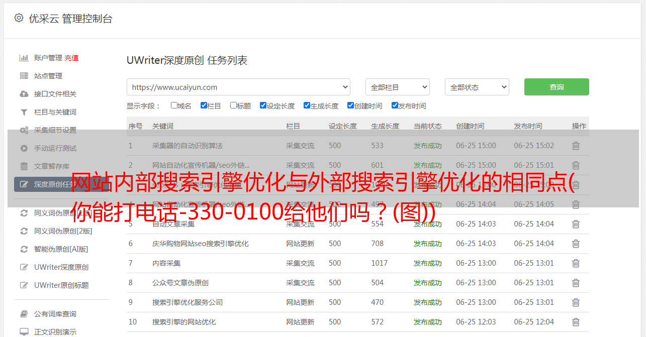The width and height of the screenshot is (646, 337).
Task: Click the edit icon of 深度原创任务
Action: coord(24,184)
